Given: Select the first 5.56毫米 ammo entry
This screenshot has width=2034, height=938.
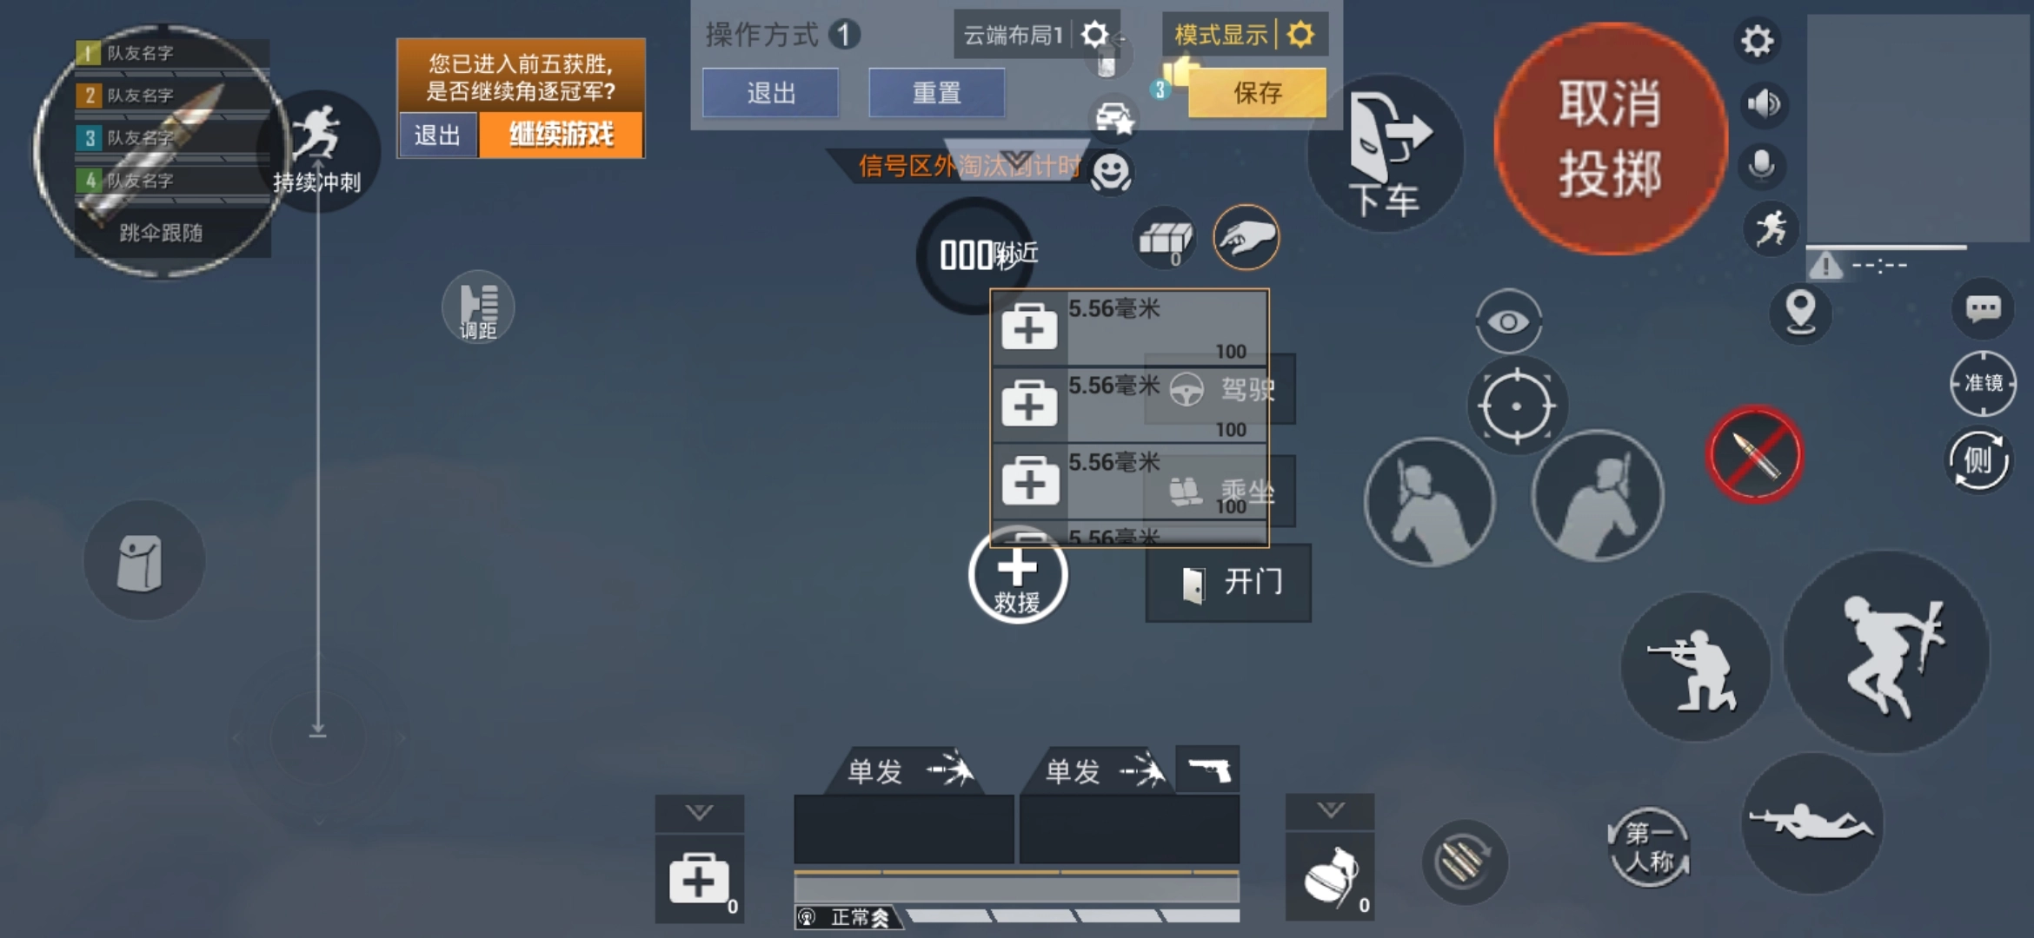Looking at the screenshot, I should 1129,327.
